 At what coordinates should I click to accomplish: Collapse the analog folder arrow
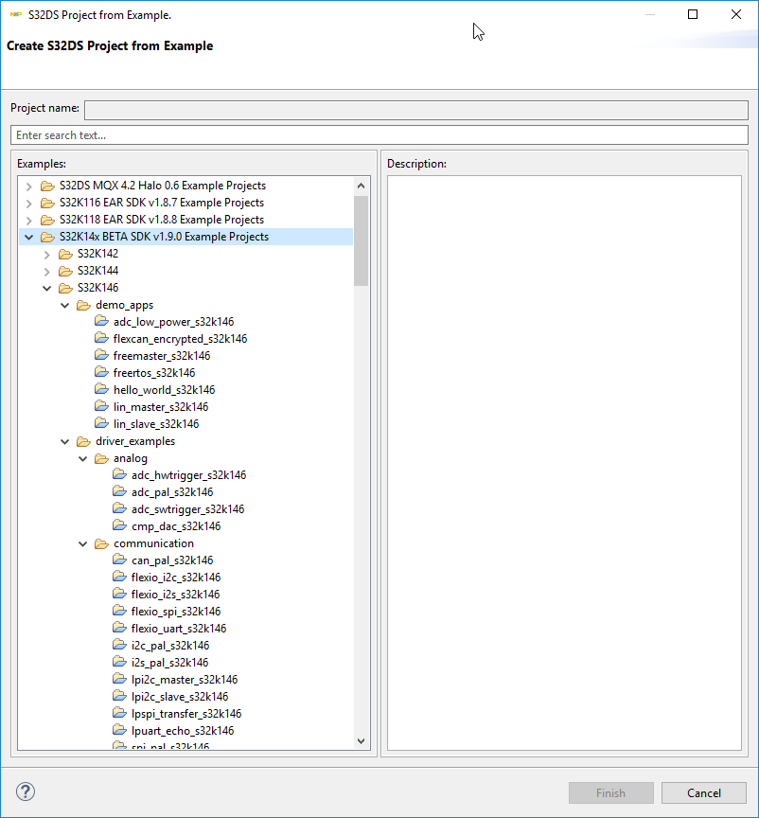(83, 459)
